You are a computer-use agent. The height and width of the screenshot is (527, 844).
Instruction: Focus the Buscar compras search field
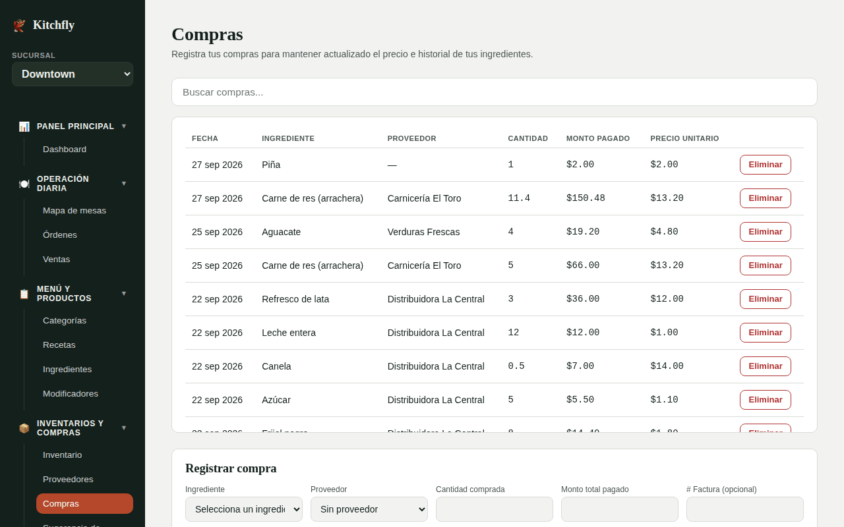495,92
